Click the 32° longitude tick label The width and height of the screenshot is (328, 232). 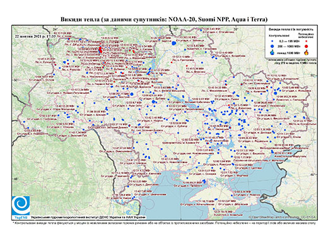(175, 29)
